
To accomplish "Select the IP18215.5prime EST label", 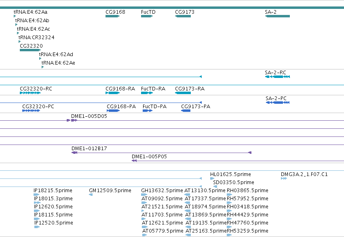I will 53,191.
